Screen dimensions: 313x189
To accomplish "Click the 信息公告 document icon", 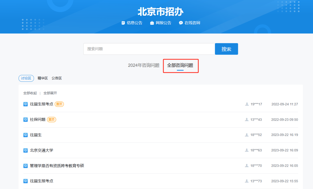I will (123, 23).
